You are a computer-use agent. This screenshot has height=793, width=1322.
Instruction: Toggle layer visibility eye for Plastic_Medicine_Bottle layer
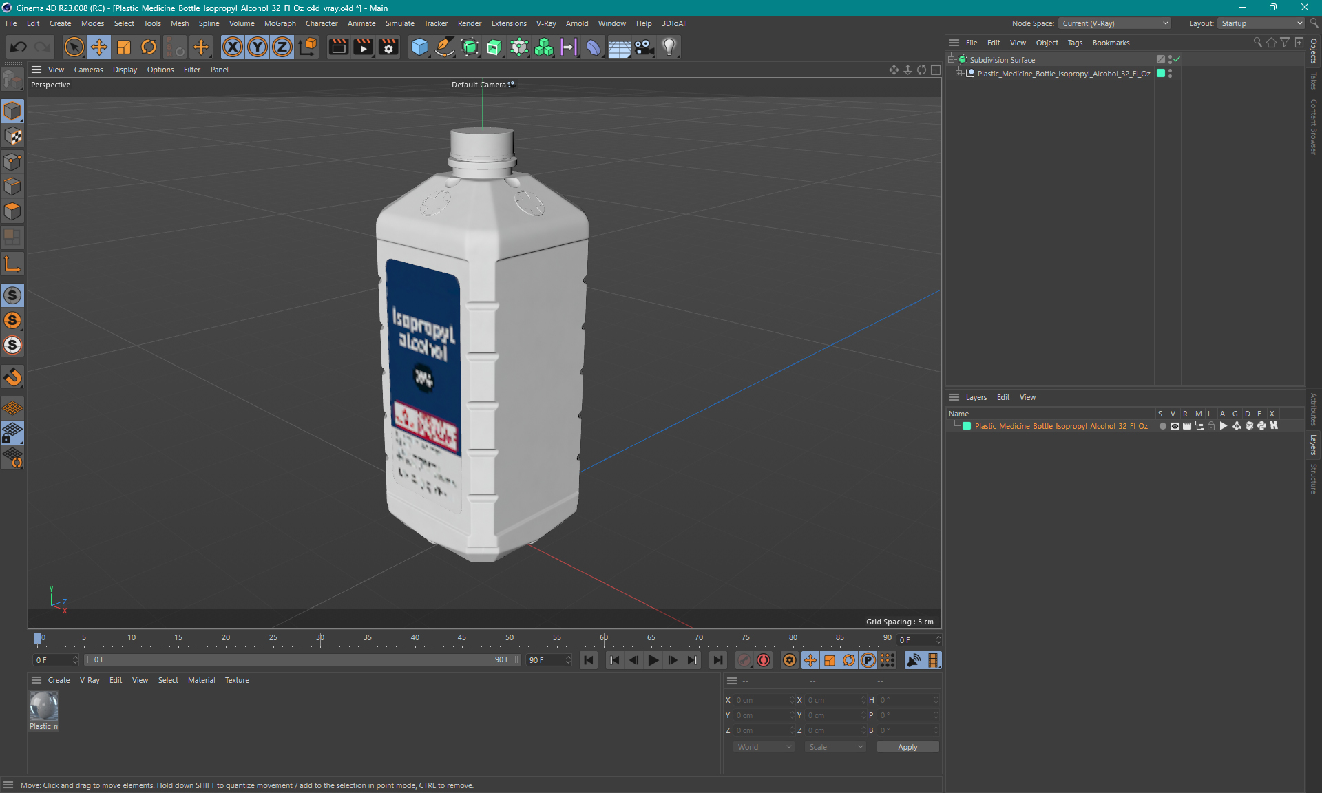coord(1175,426)
